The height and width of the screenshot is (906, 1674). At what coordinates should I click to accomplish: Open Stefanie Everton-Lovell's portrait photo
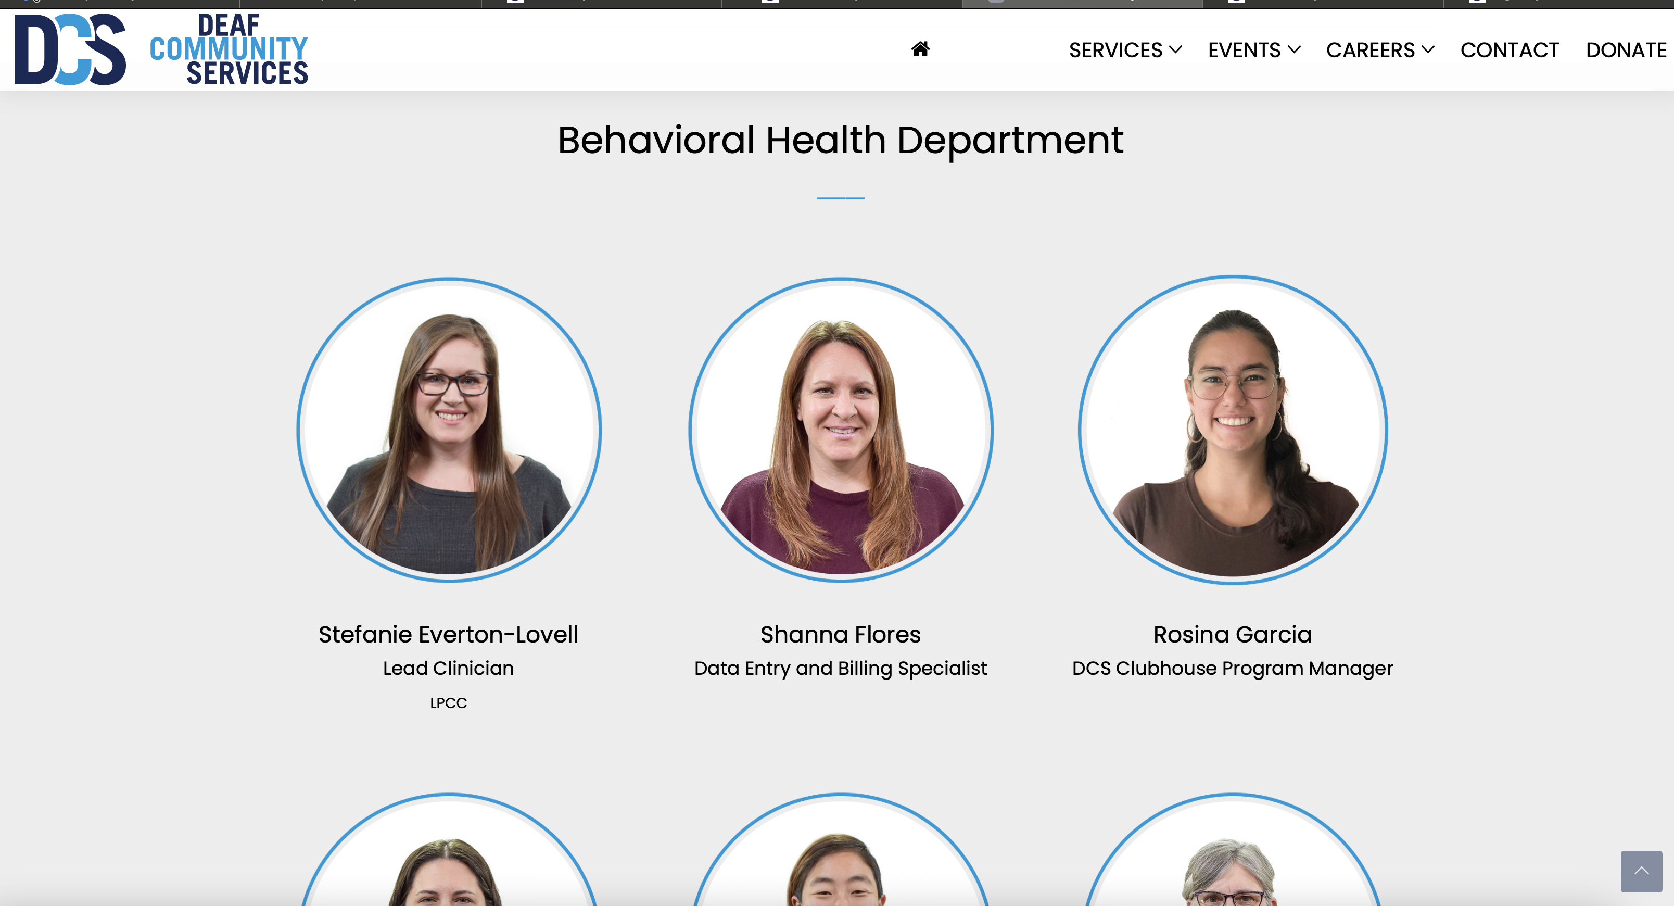click(x=449, y=430)
